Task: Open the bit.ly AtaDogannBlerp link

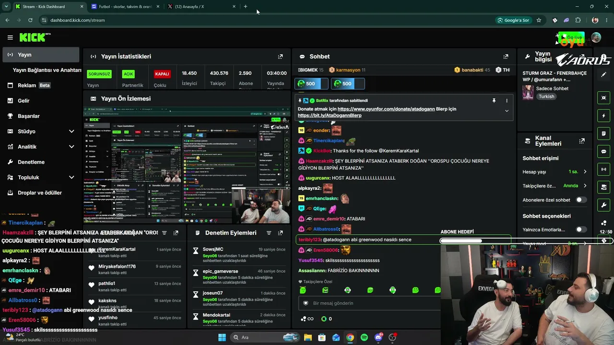Action: click(330, 115)
